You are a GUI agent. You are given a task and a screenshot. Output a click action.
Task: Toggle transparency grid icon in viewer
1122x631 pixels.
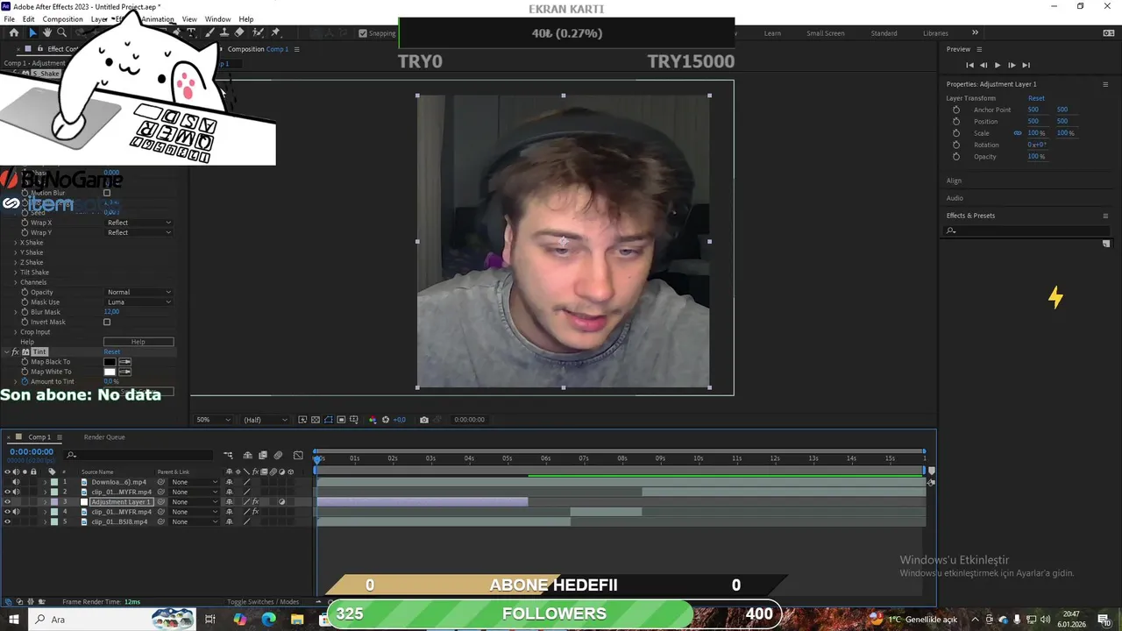tap(316, 420)
